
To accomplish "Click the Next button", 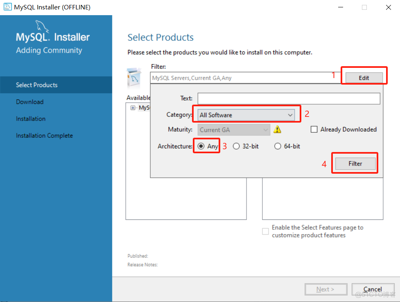I will 326,289.
